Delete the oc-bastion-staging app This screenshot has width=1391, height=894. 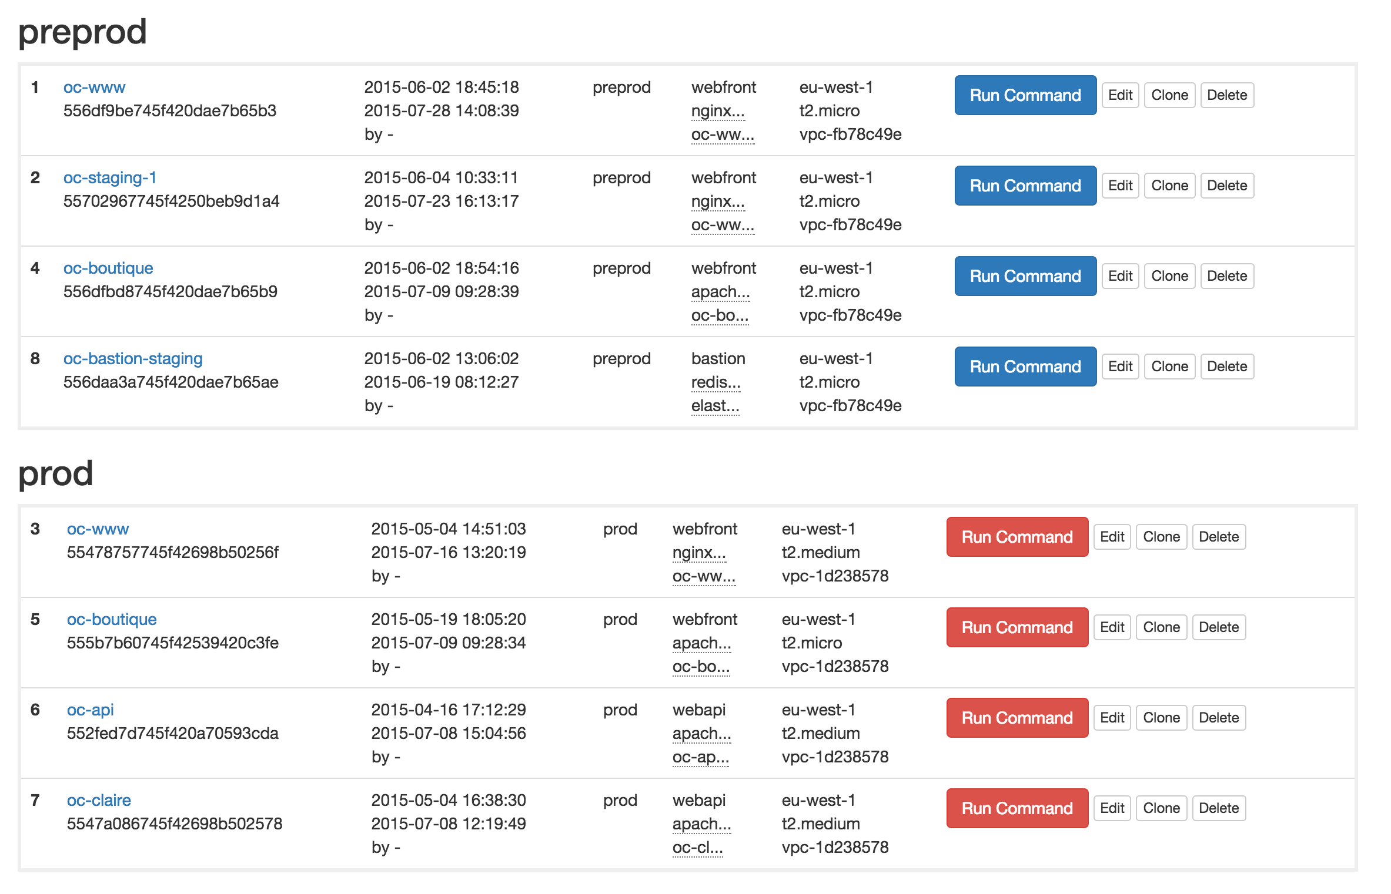(x=1227, y=367)
